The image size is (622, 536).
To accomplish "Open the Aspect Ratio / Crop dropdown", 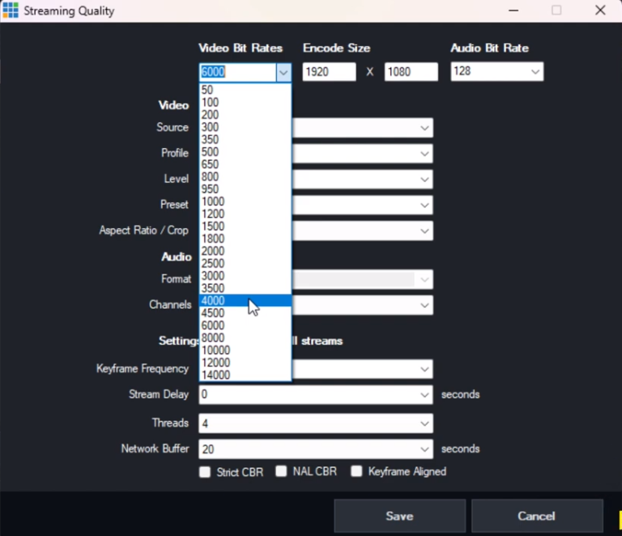I will [x=424, y=231].
